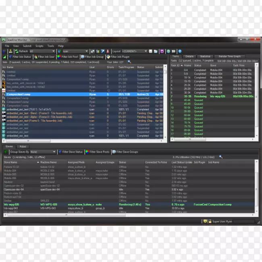Switch to the Statistics tab
Image resolution: width=262 pixels, height=262 pixels.
pyautogui.click(x=205, y=56)
